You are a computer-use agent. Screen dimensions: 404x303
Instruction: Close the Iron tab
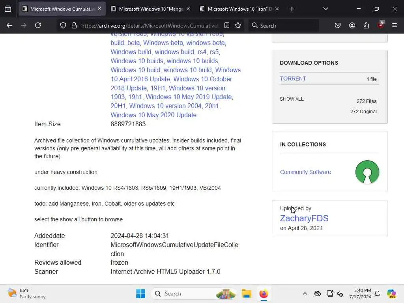[x=277, y=9]
